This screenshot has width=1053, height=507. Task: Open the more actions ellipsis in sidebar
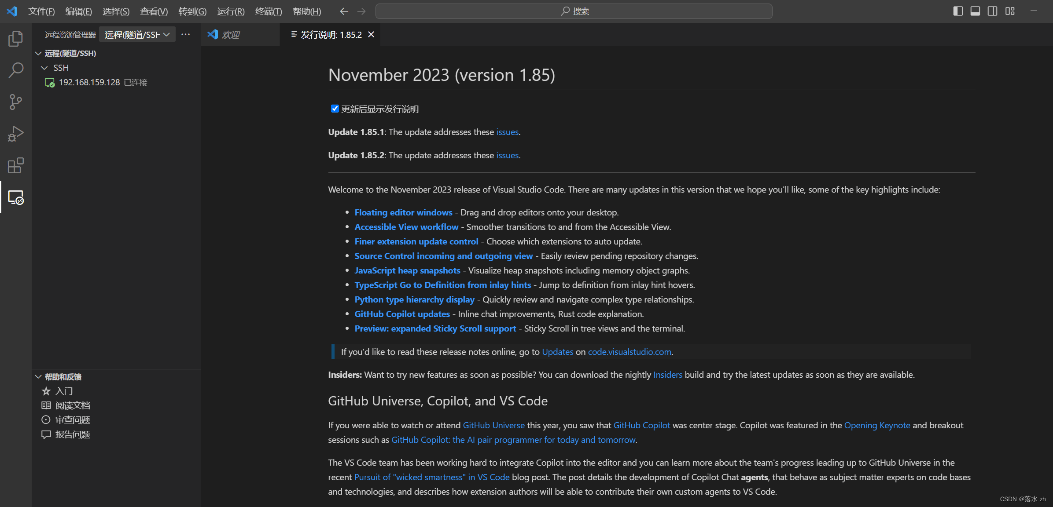coord(186,34)
